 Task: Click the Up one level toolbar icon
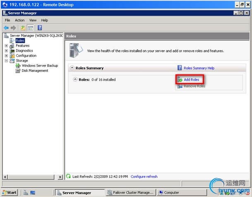23,28
